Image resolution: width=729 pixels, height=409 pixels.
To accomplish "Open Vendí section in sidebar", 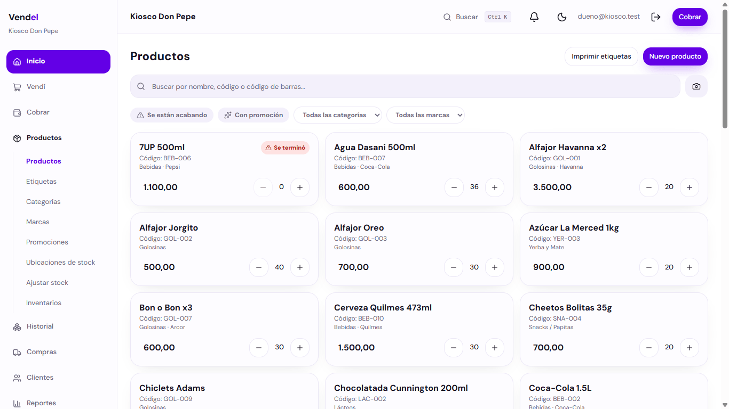I will click(58, 87).
